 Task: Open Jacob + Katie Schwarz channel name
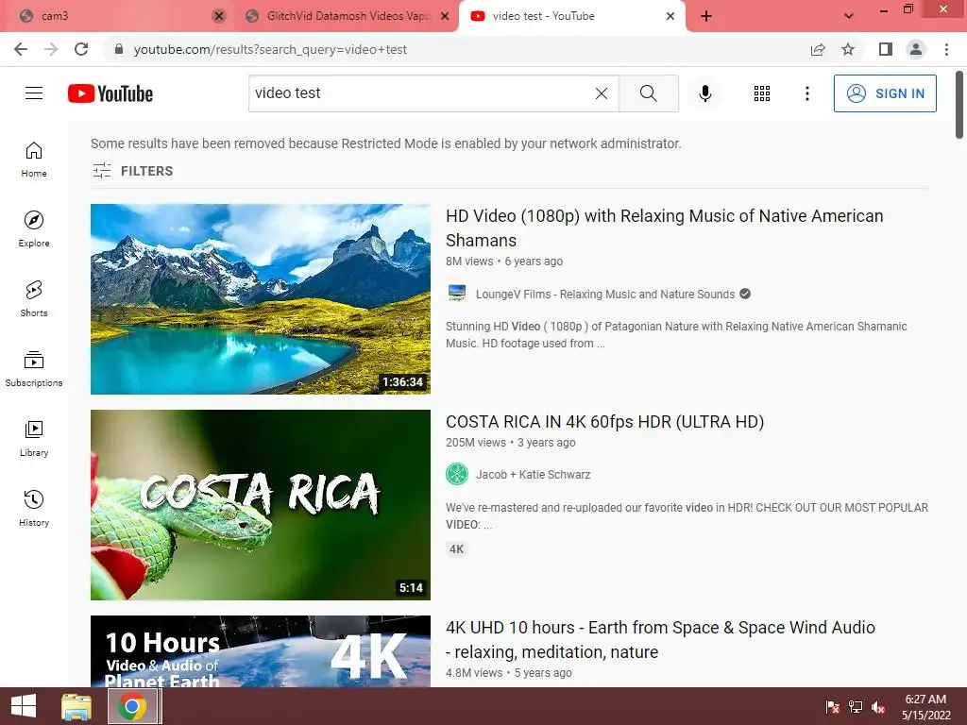coord(533,475)
